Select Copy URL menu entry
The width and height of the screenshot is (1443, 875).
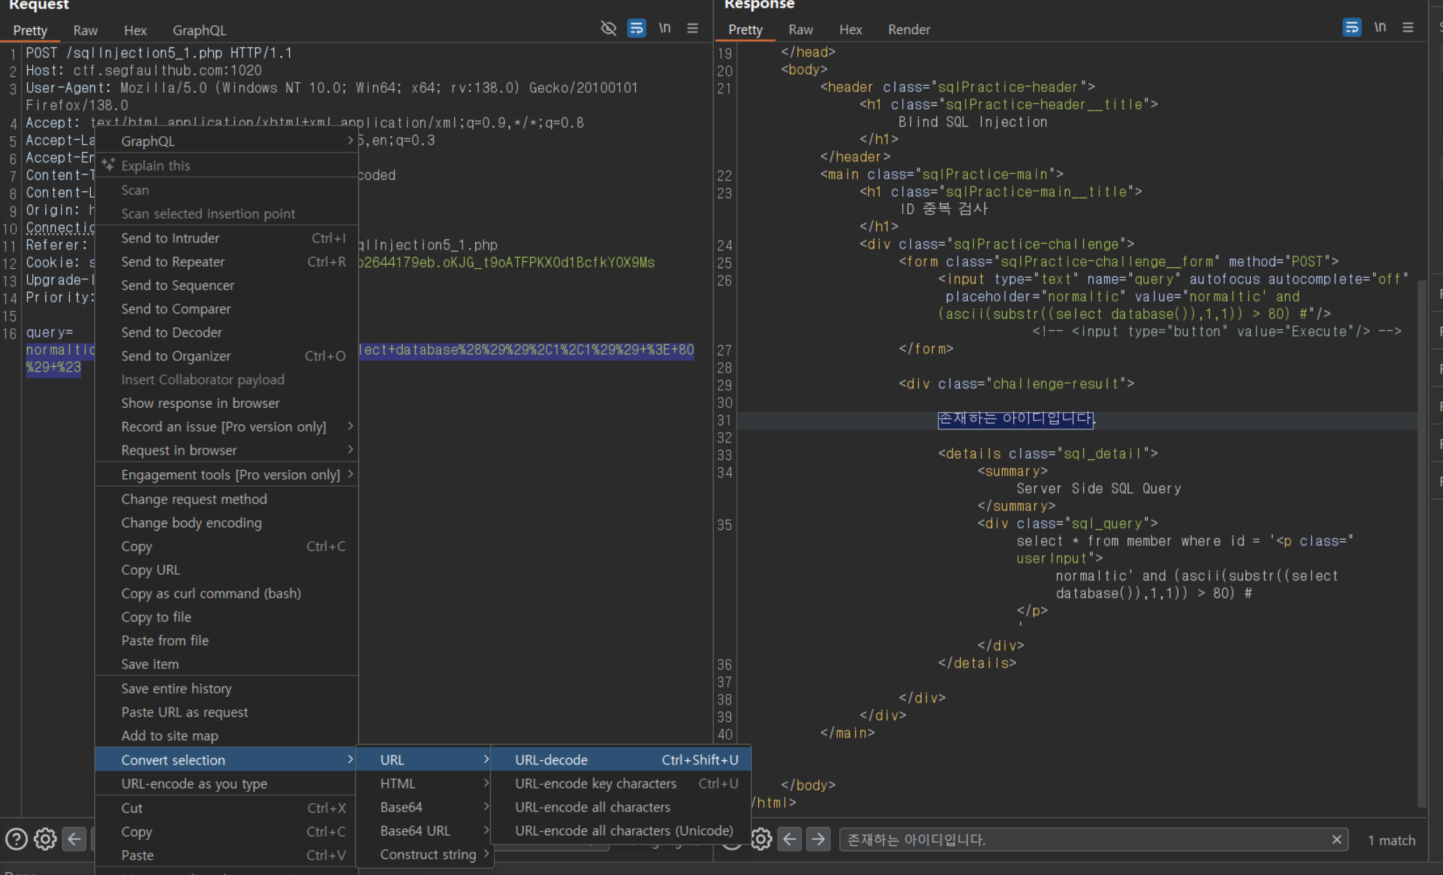(x=226, y=570)
